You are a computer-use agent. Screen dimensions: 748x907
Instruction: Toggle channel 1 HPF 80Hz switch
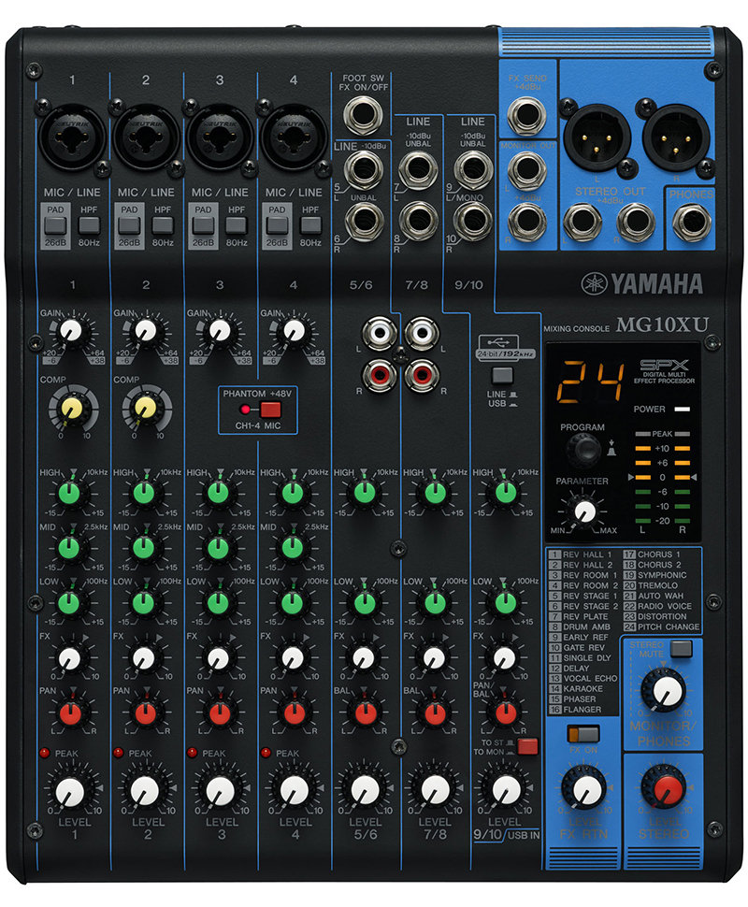point(89,225)
